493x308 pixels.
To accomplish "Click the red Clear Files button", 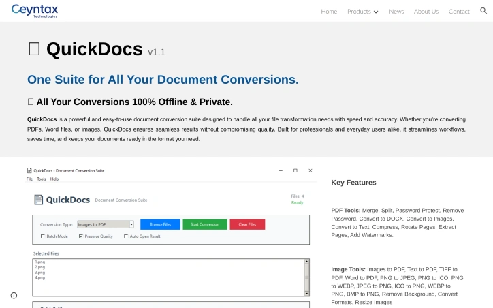I will tap(247, 224).
